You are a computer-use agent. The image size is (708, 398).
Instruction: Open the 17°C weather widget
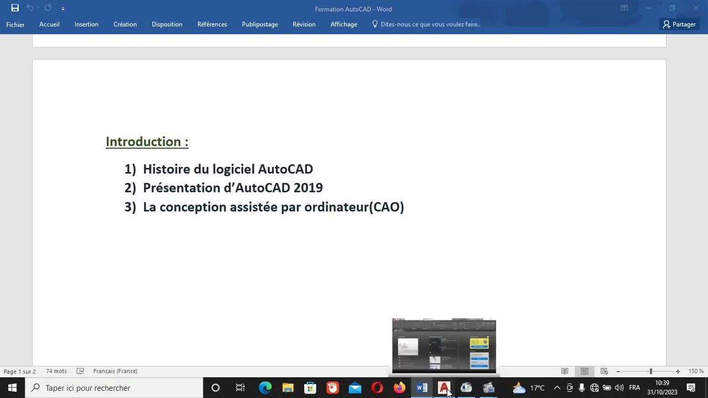(528, 388)
